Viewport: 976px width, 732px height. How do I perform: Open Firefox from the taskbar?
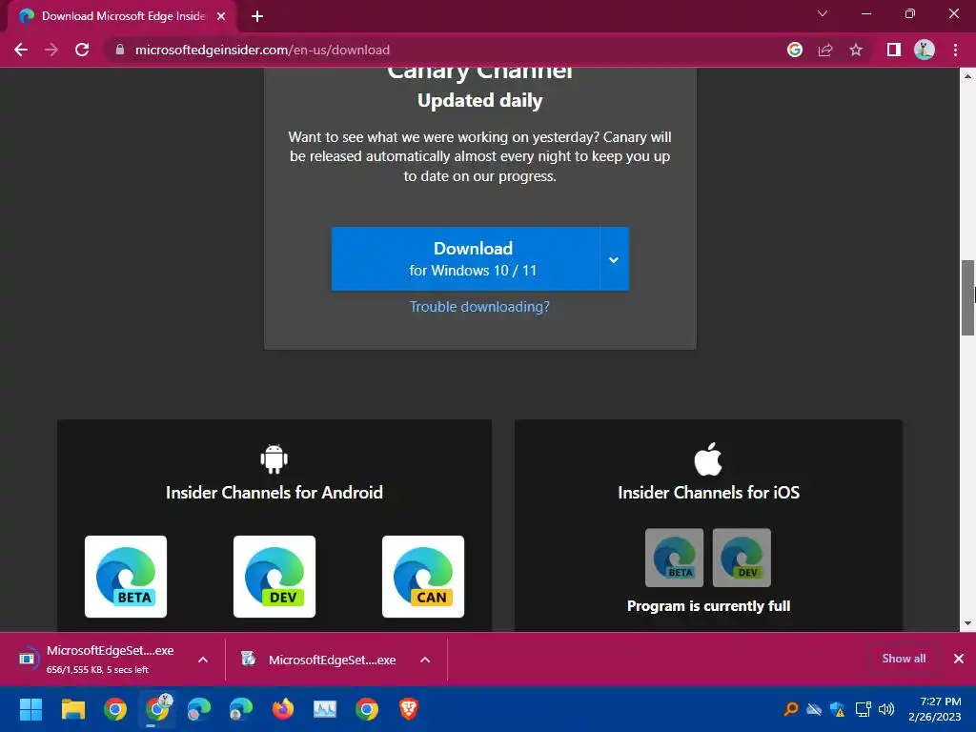point(282,709)
